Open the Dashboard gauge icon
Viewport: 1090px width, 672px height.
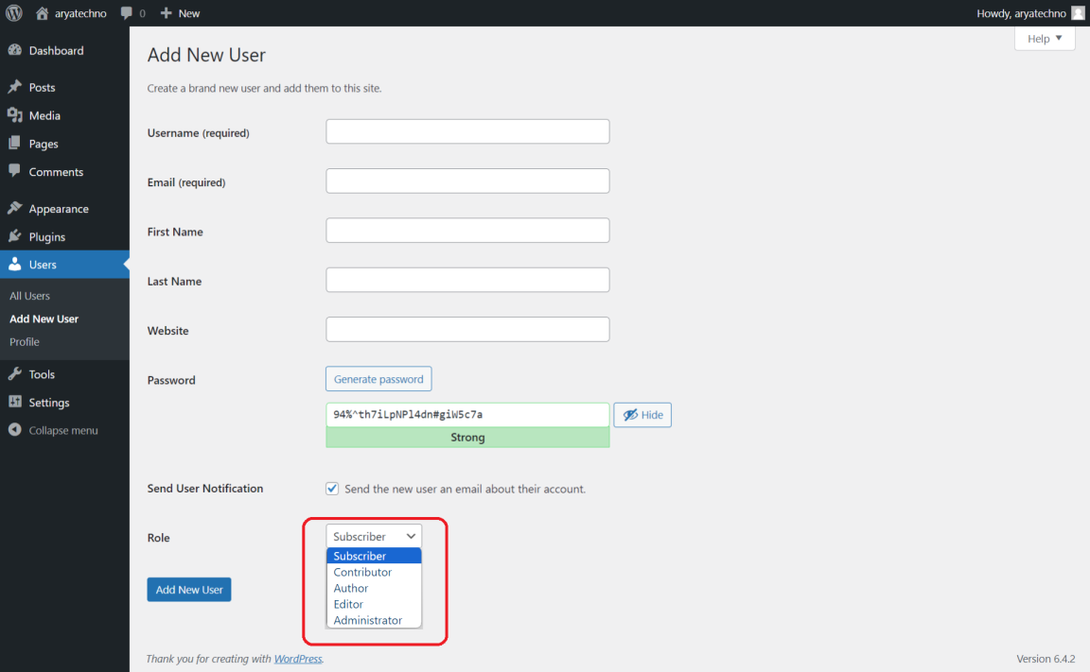[x=14, y=51]
